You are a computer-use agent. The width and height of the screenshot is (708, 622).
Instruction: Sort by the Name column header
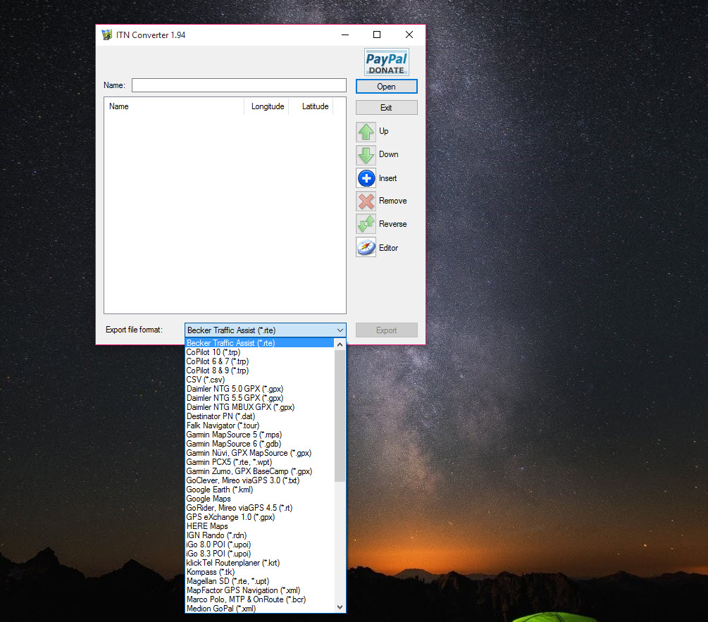(x=174, y=106)
